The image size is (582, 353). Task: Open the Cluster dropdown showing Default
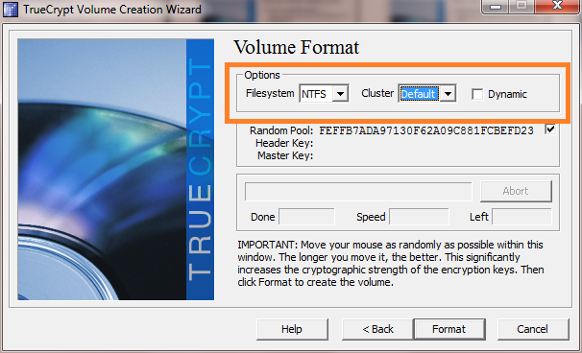[x=427, y=93]
